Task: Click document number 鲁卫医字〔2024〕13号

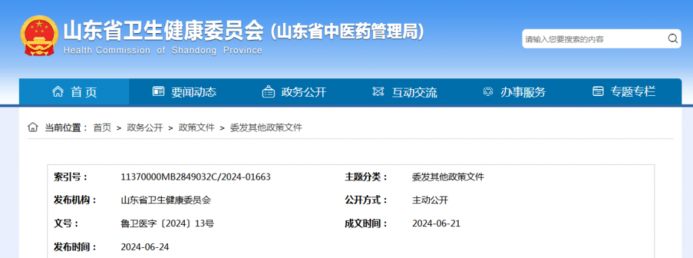Action: (x=167, y=223)
